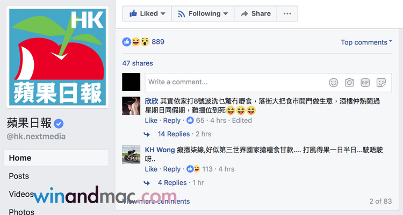Click the Write a comment field
The image size is (403, 215).
point(268,83)
